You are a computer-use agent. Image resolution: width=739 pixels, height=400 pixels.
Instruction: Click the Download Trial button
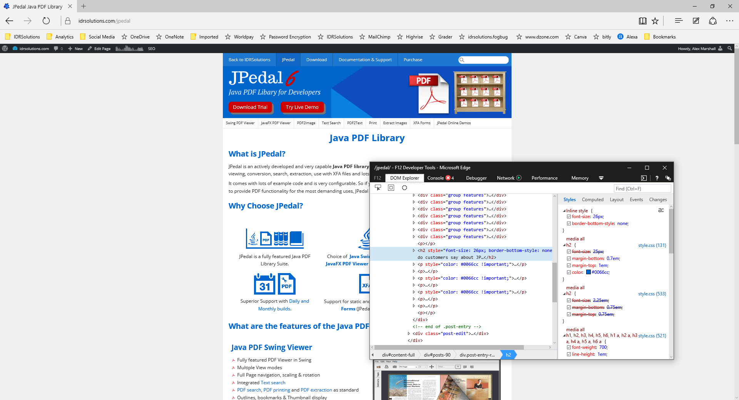[x=250, y=107]
